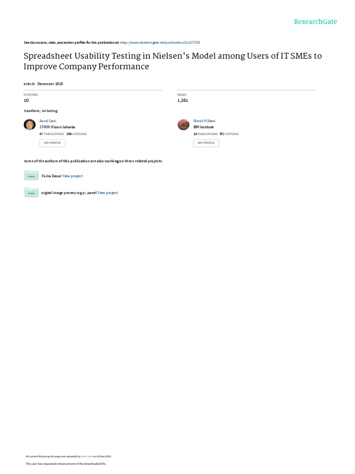Open View project link for Fisika Dasar
This screenshot has width=355, height=474.
point(73,176)
